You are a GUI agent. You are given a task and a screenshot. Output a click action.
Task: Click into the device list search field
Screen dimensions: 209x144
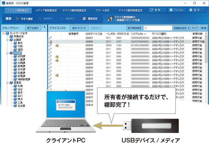[158, 28]
